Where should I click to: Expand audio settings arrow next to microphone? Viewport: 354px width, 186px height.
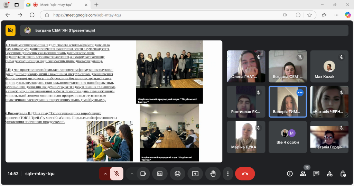pos(105,174)
